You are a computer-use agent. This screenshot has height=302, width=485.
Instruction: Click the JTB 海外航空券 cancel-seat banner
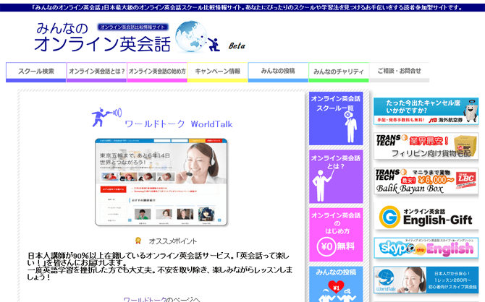426,111
